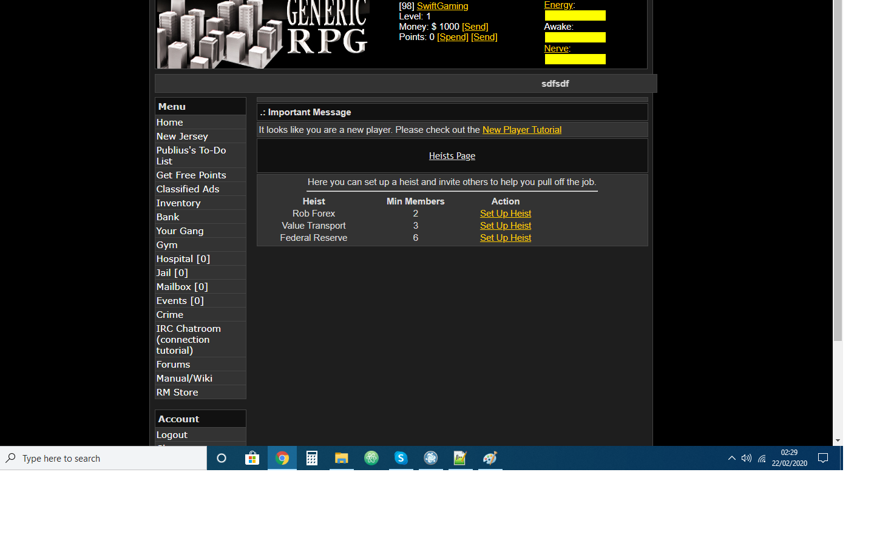Open the Calculator app in taskbar
This screenshot has height=546, width=874.
coord(312,459)
